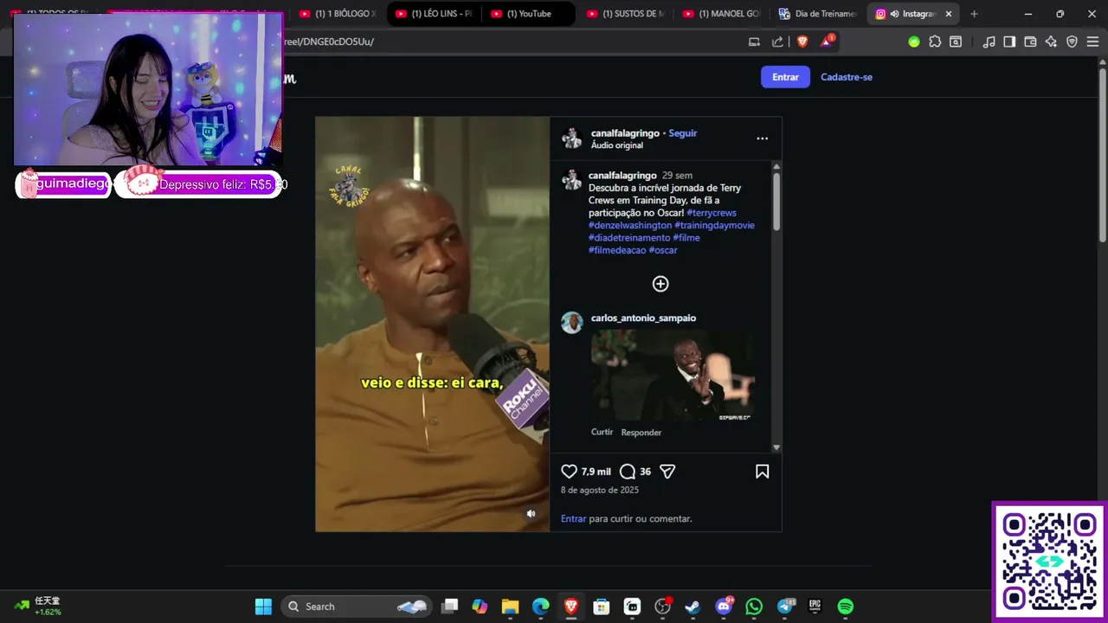Viewport: 1108px width, 623px height.
Task: Click the green circle extension icon
Action: tap(914, 42)
